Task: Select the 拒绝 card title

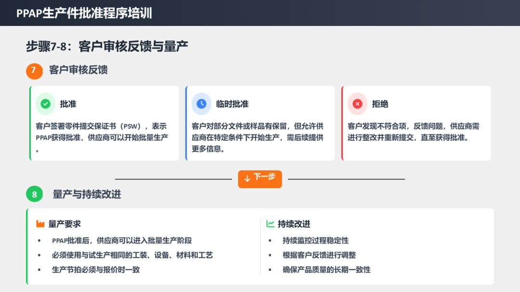Action: coord(380,104)
